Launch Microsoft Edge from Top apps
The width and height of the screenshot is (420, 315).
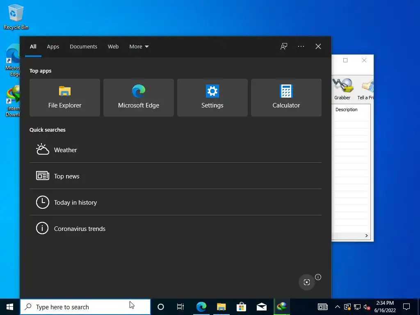click(139, 98)
